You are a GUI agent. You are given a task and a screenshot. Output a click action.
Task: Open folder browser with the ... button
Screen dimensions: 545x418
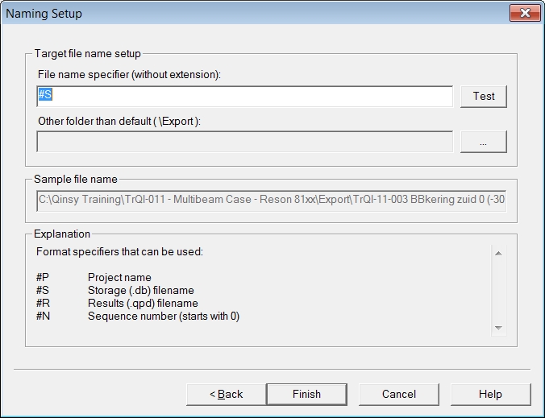point(483,142)
